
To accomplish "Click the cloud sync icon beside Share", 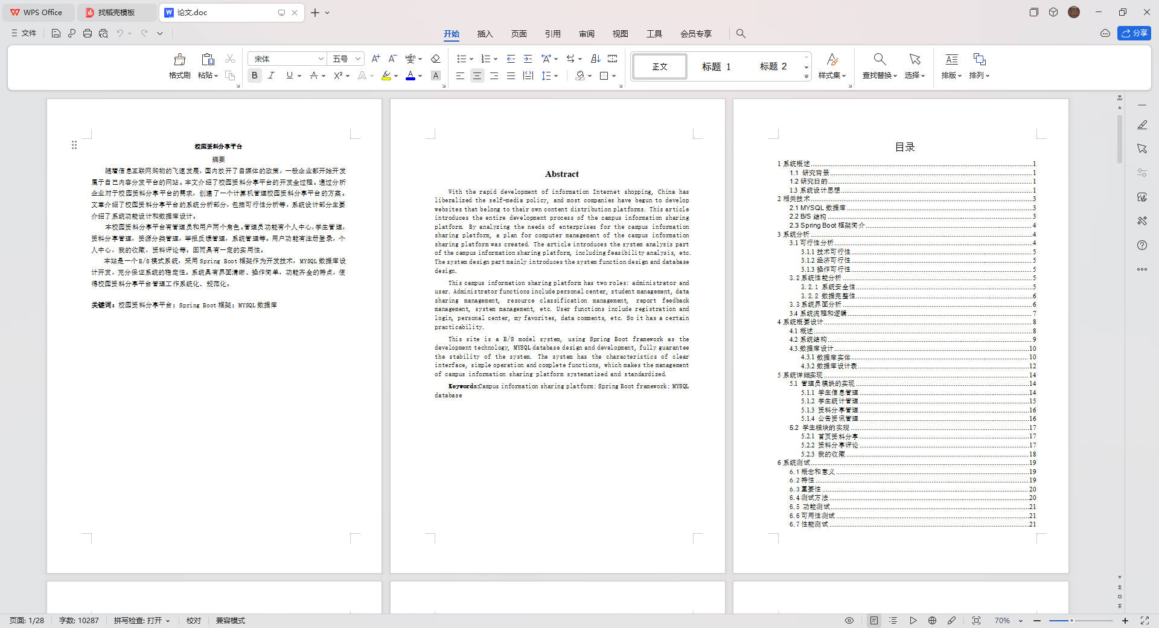I will pyautogui.click(x=1105, y=33).
